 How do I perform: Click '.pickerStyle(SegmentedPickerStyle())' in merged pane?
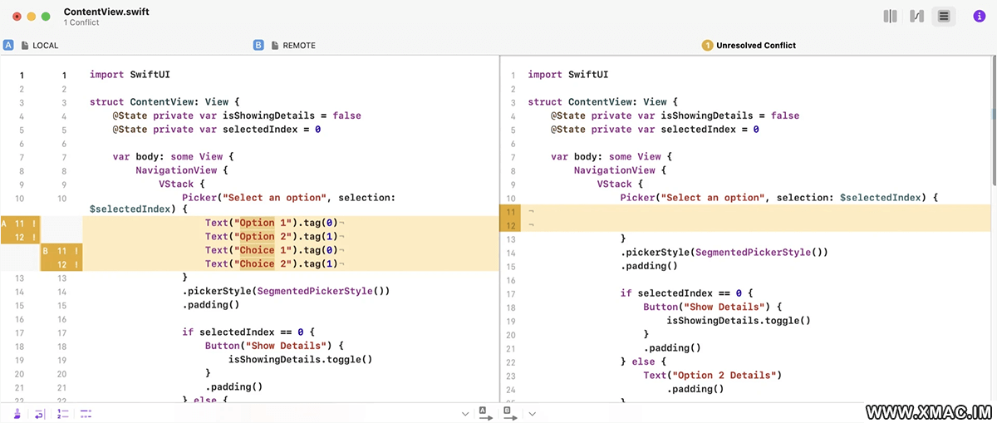click(x=724, y=252)
